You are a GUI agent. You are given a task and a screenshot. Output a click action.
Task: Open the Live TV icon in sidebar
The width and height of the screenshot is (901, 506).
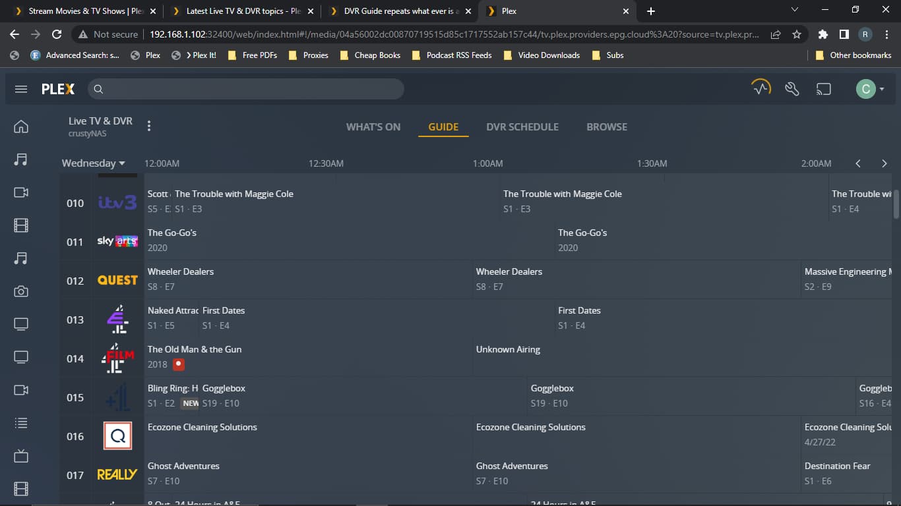pos(21,455)
